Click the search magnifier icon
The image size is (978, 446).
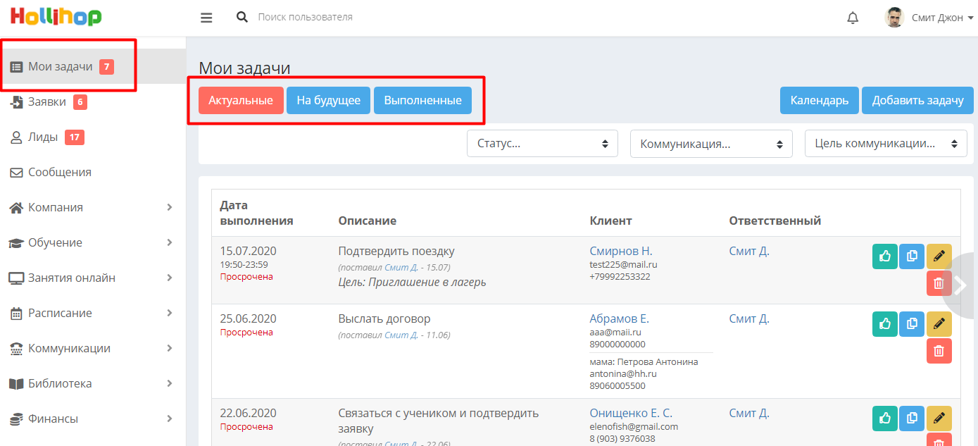point(242,17)
